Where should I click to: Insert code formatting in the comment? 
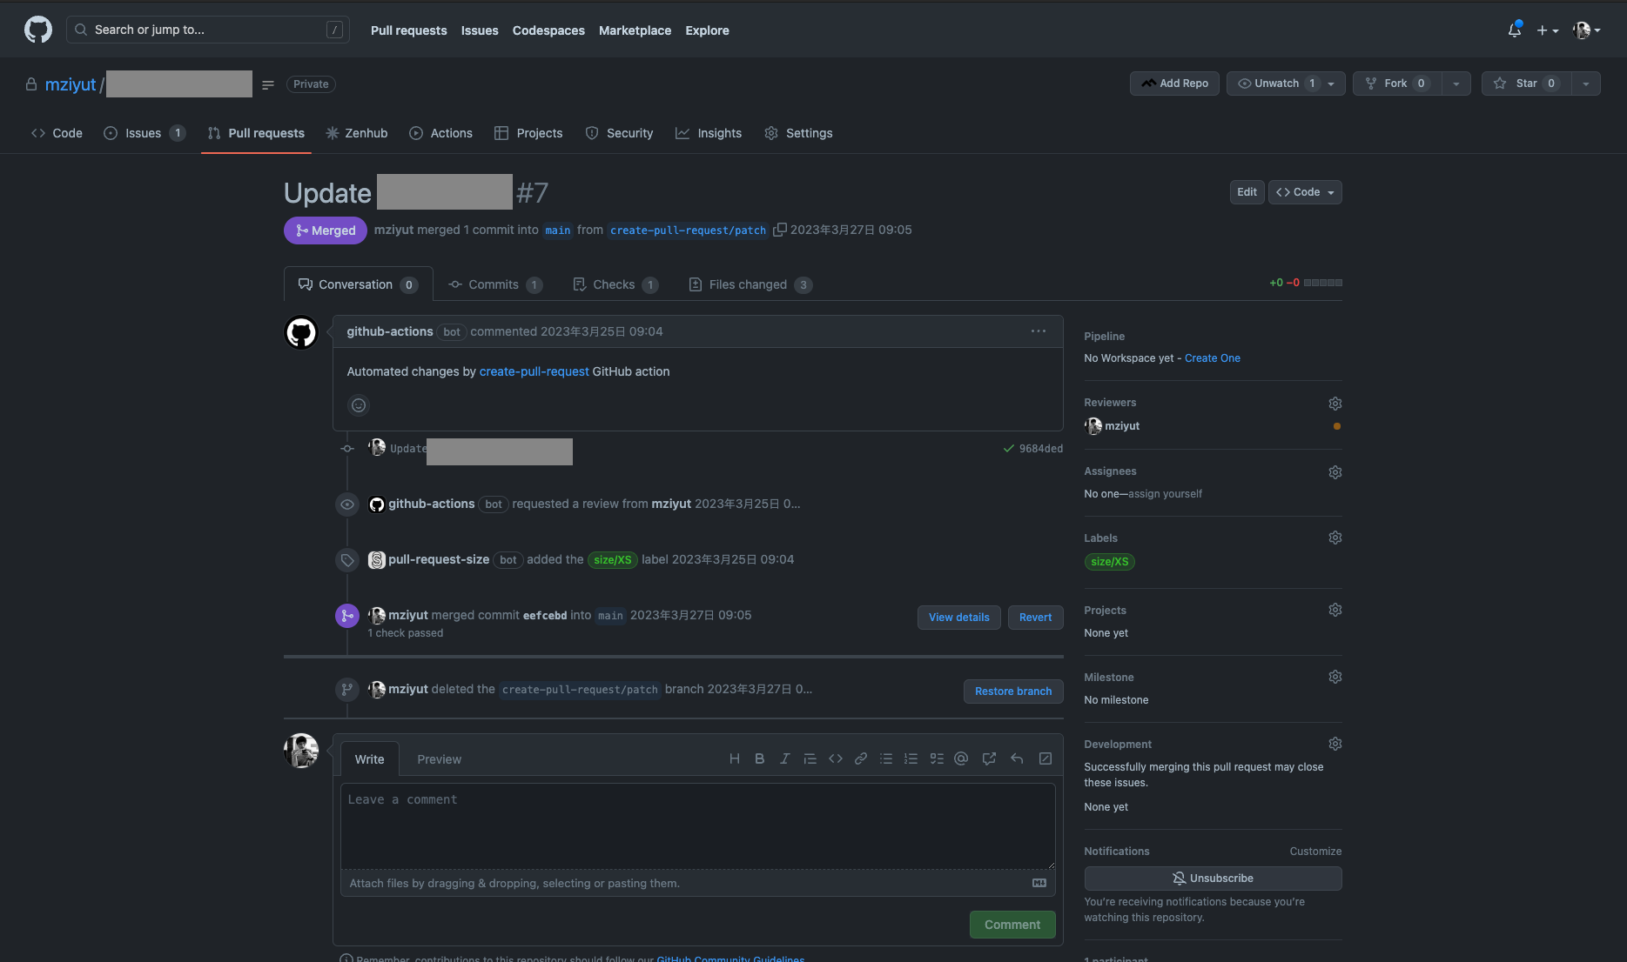(836, 758)
